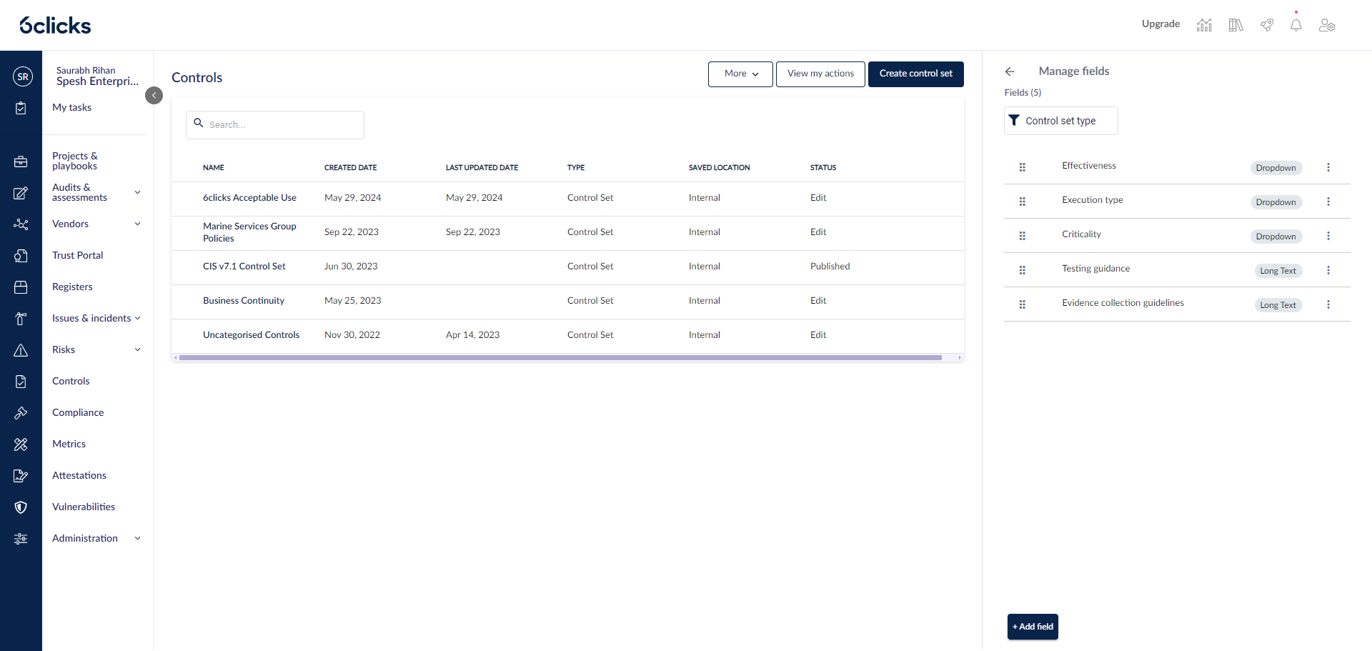Click the horizontal scrollbar under the table
The width and height of the screenshot is (1372, 651).
[560, 357]
